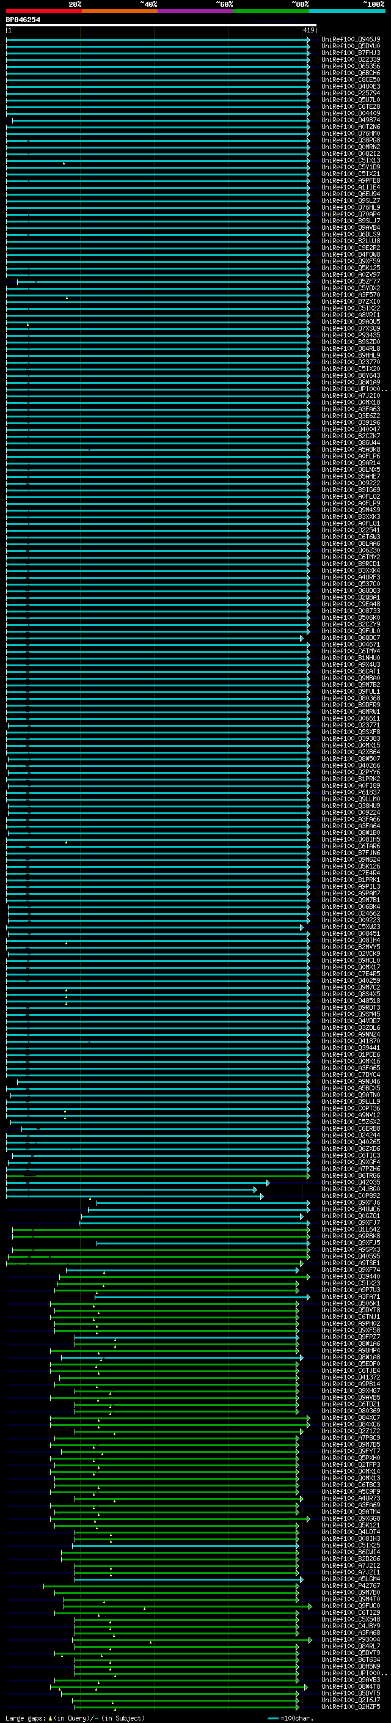This screenshot has height=1723, width=391.
Task: Click the UniRef100_B4UWC6 entry
Action: coord(350,1210)
